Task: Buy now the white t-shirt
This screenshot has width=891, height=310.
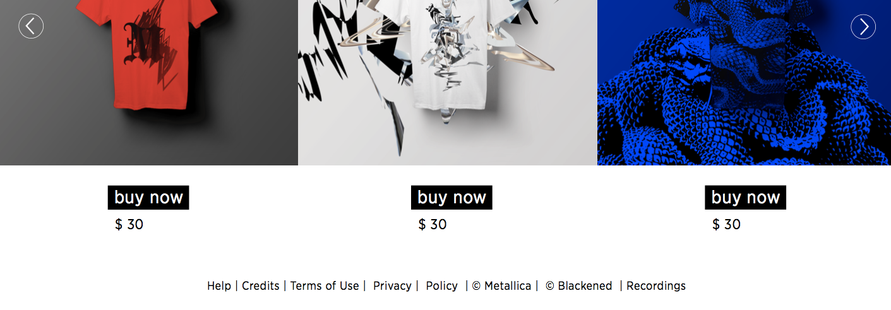Action: tap(451, 198)
